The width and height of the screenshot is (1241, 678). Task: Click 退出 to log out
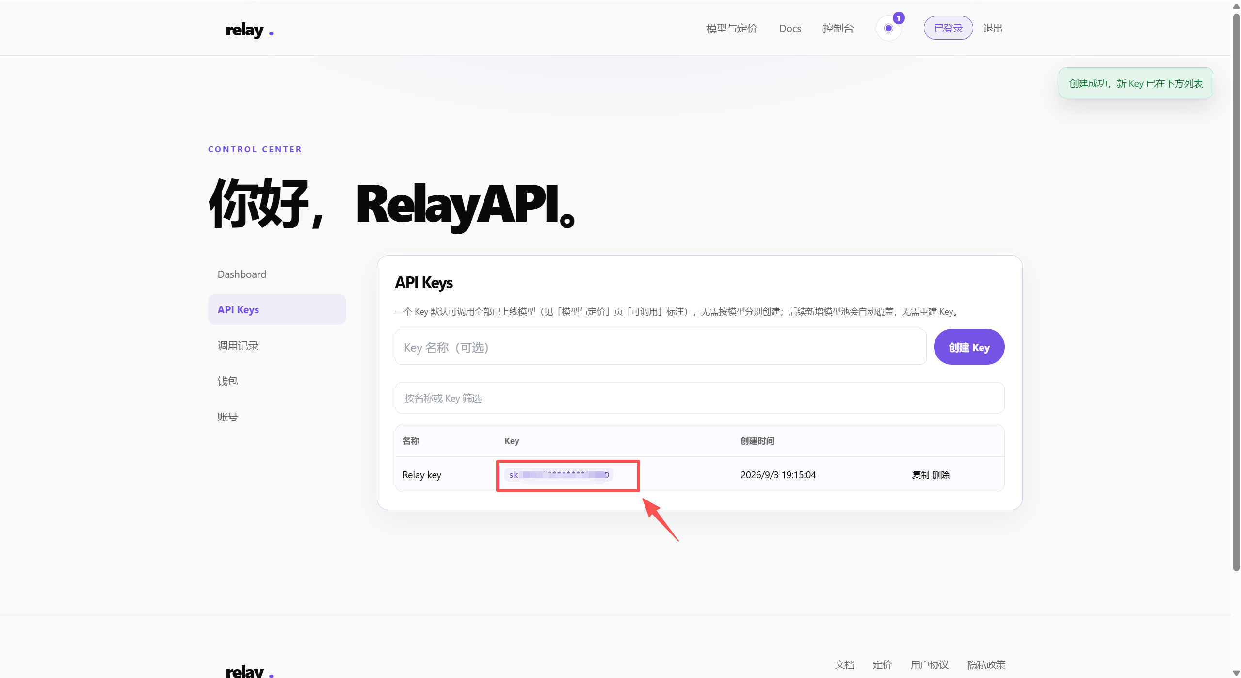pyautogui.click(x=992, y=28)
